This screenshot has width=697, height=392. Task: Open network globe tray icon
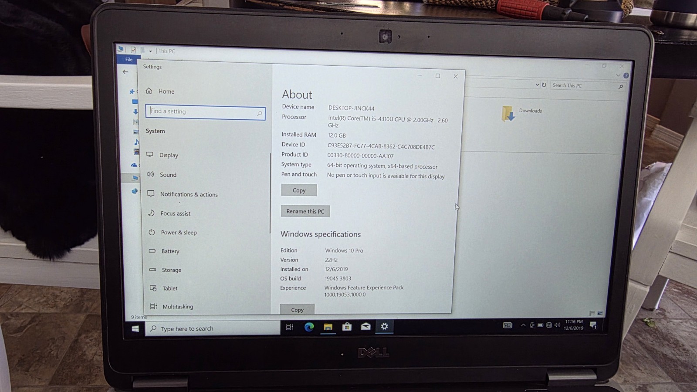pyautogui.click(x=549, y=325)
